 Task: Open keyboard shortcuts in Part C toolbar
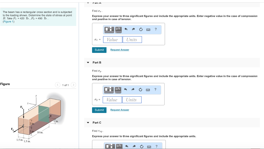pyautogui.click(x=149, y=147)
